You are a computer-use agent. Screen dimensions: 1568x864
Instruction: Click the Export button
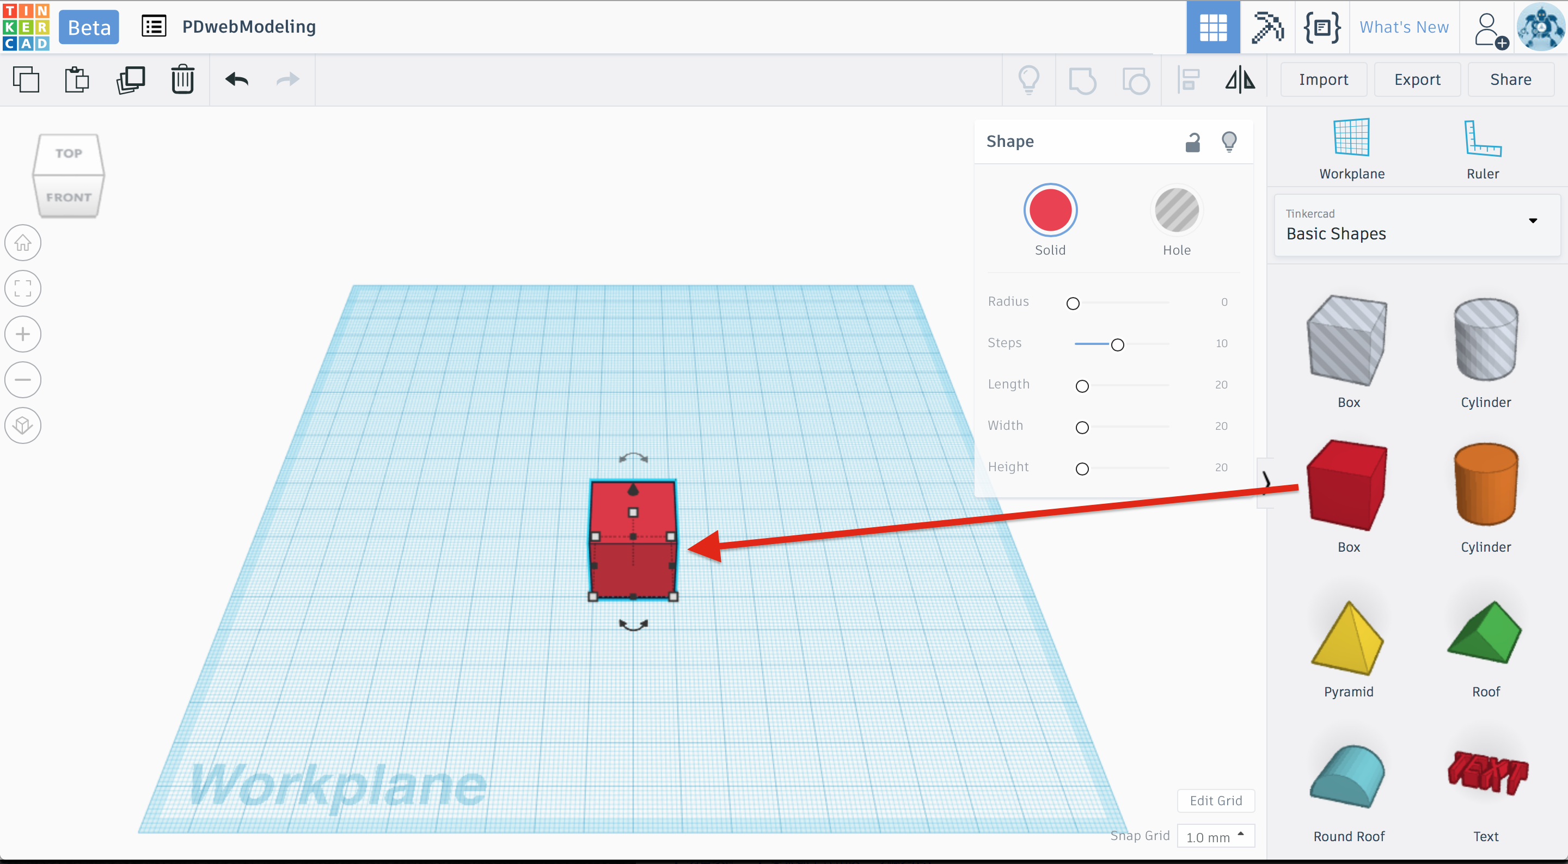(x=1417, y=79)
